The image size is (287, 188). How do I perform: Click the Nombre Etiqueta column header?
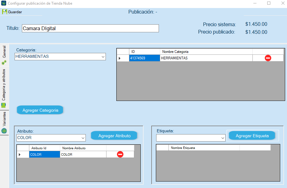tap(204, 148)
